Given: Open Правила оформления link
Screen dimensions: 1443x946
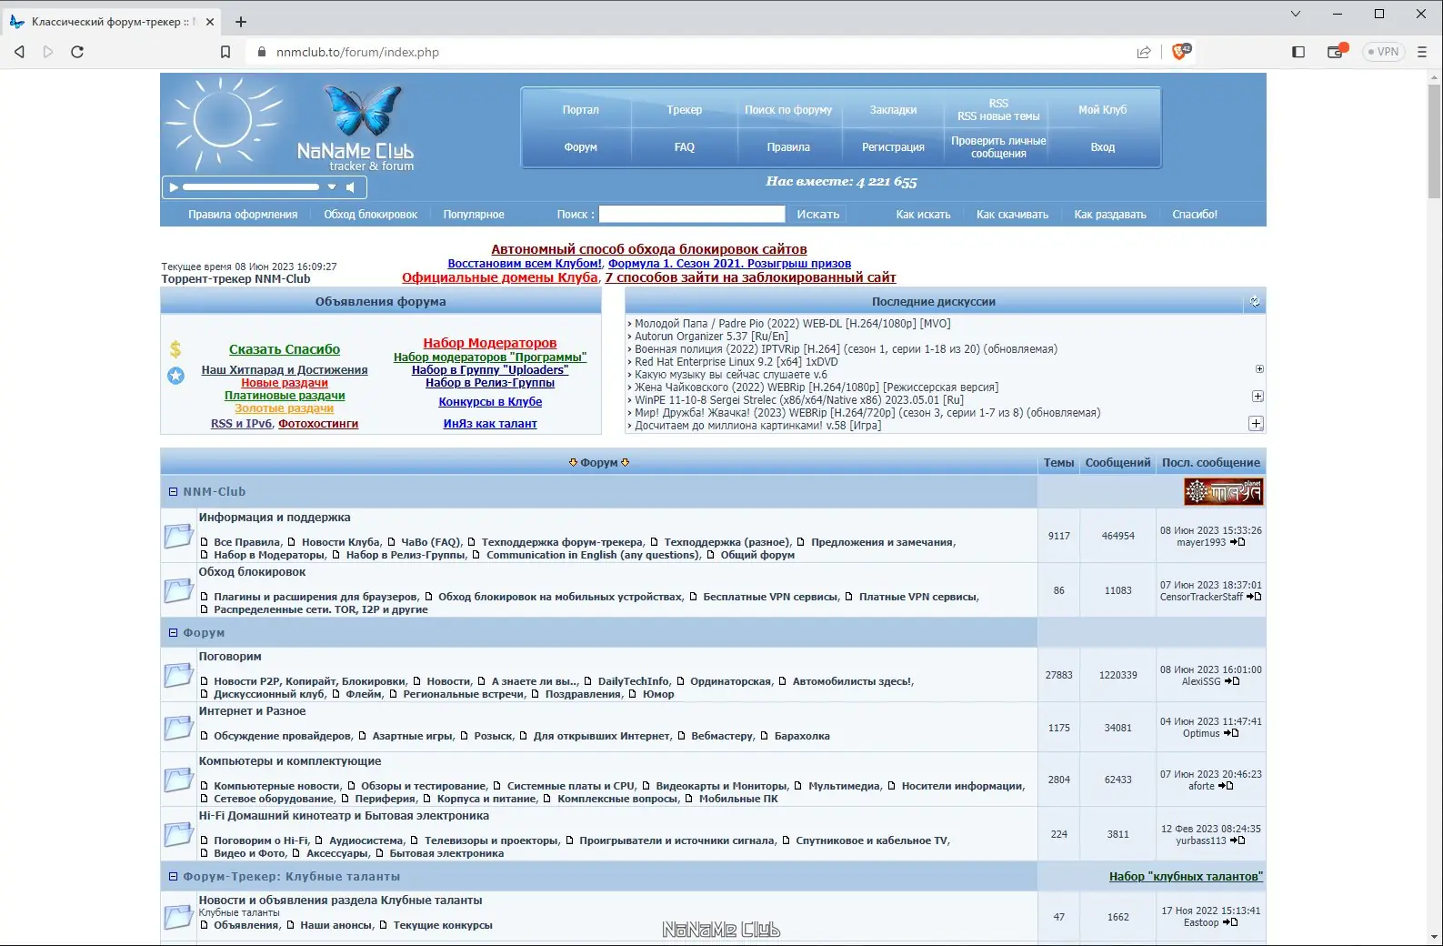Looking at the screenshot, I should coord(243,215).
